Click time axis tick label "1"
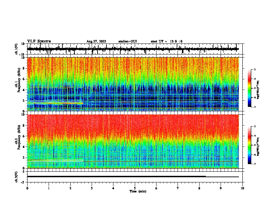273x211 pixels. tap(49, 188)
